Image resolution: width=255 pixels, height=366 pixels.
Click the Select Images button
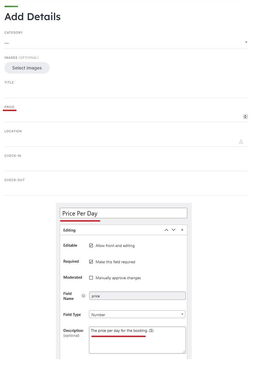click(x=27, y=68)
